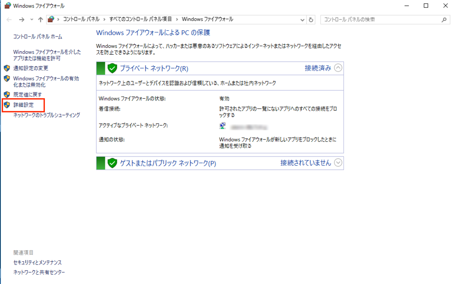The image size is (455, 284).
Task: Go up one level with up arrow
Action: pos(40,20)
